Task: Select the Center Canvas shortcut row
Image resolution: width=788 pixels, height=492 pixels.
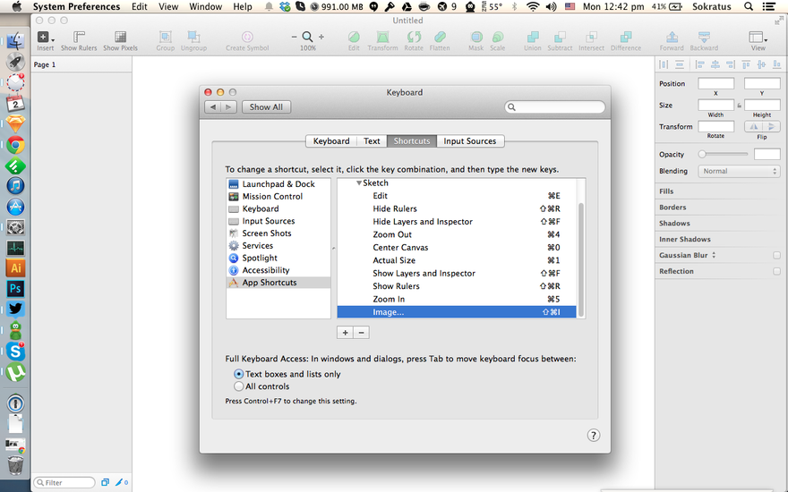Action: click(457, 248)
